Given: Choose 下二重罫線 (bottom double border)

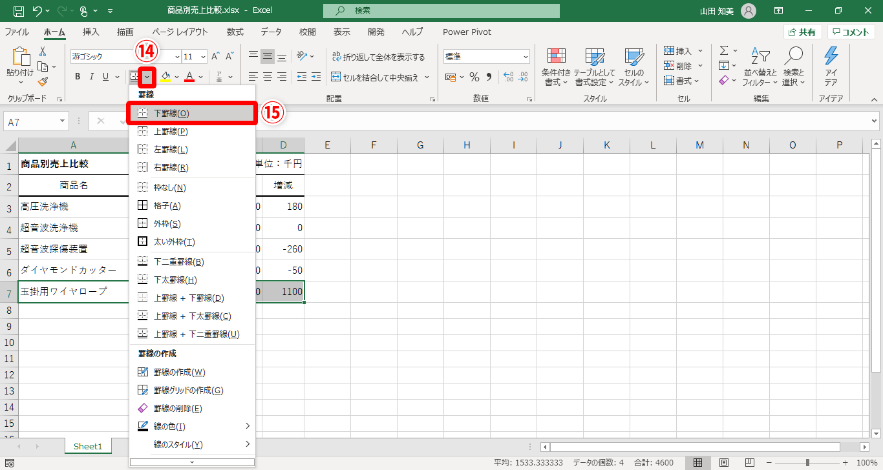Looking at the screenshot, I should (x=192, y=262).
